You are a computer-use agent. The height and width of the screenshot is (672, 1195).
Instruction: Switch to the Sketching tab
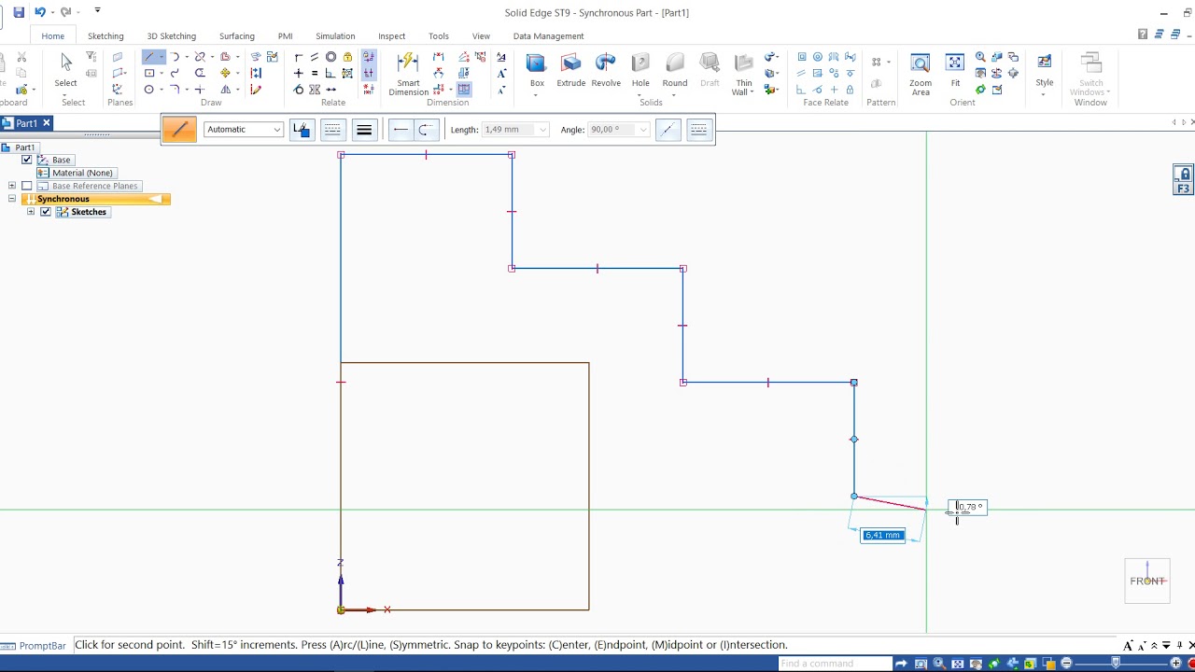point(105,36)
